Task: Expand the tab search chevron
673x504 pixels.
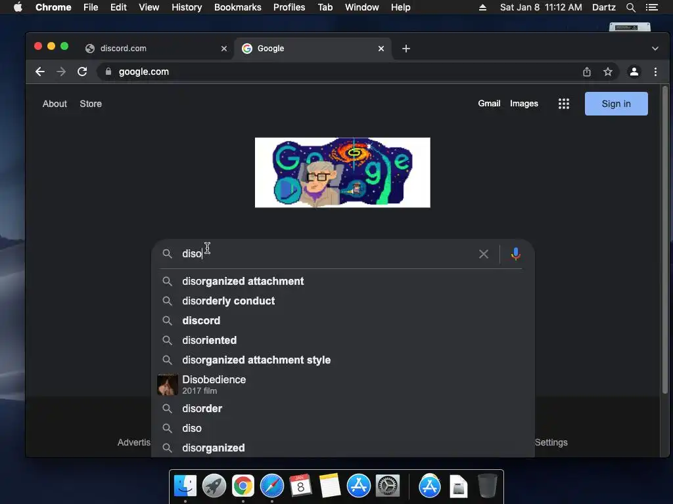Action: tap(655, 49)
